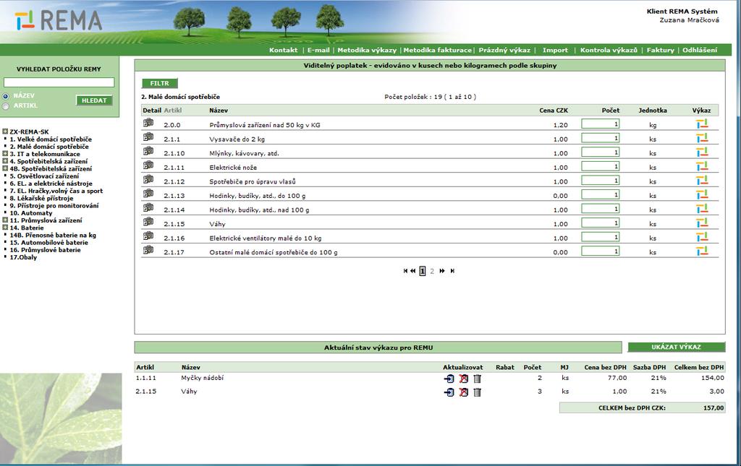The height and width of the screenshot is (466, 741).
Task: Select 5. Osvětlovací zařízení in tree
Action: click(x=44, y=176)
